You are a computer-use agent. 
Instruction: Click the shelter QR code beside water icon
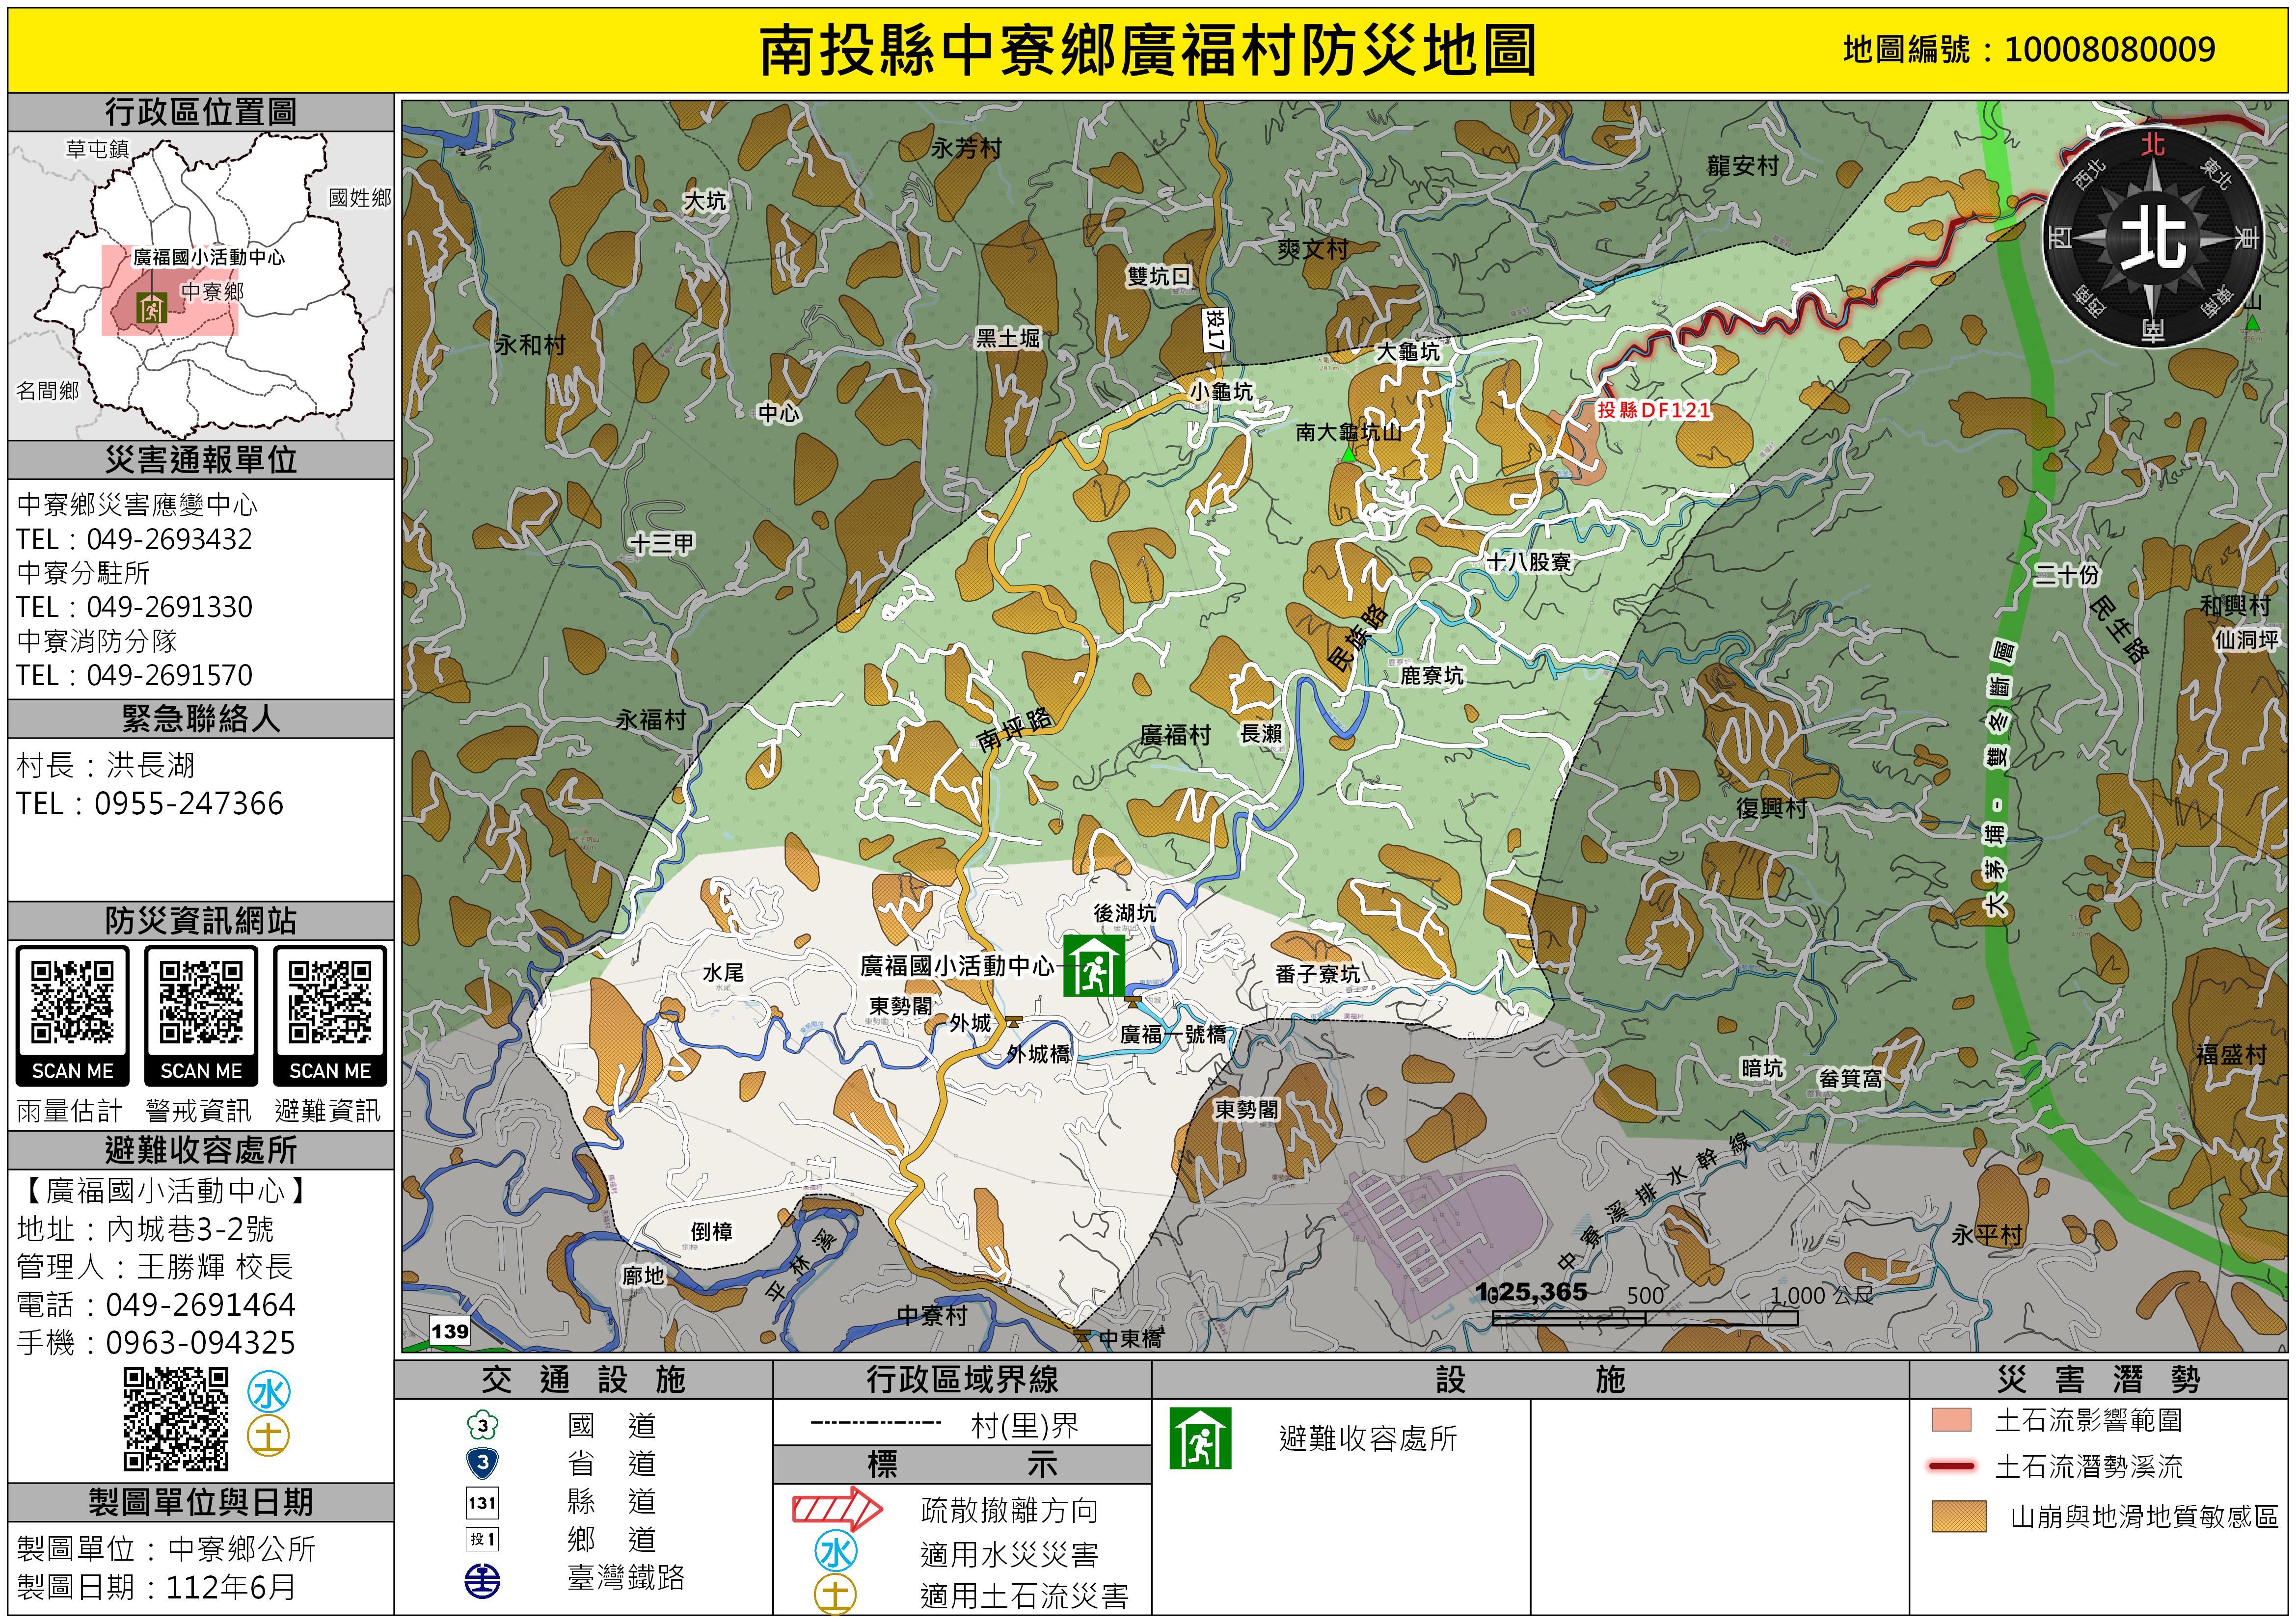click(176, 1419)
